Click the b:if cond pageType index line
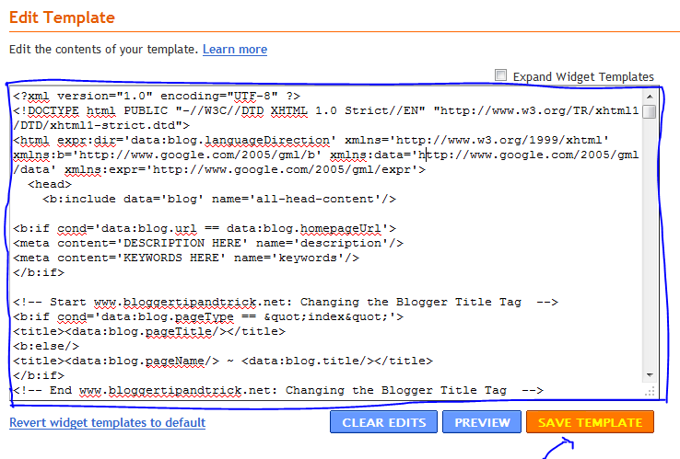The image size is (680, 459). (x=208, y=317)
